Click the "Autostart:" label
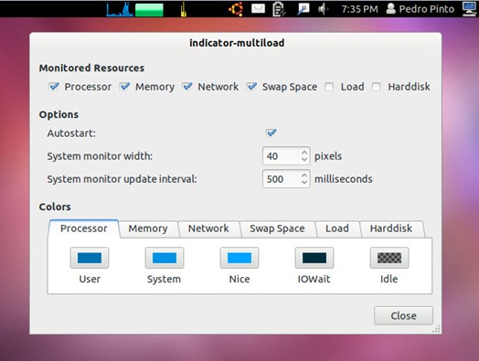Viewport: 479px width, 361px height. click(71, 133)
